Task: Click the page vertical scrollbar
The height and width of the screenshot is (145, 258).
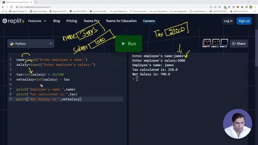Action: [x=256, y=48]
